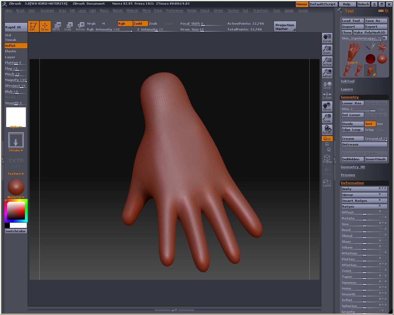Click the Scroll canvas icon
This screenshot has height=315, width=394.
point(327,38)
